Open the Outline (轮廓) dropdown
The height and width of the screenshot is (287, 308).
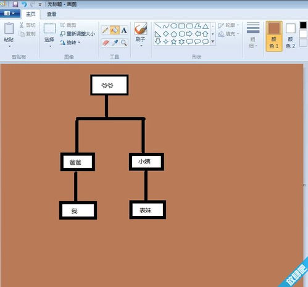coord(228,25)
